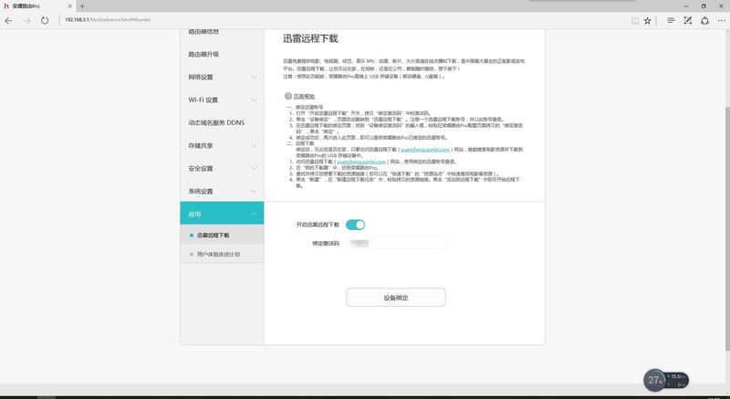
Task: Expand the 网络设置 menu chevron
Action: pyautogui.click(x=254, y=77)
